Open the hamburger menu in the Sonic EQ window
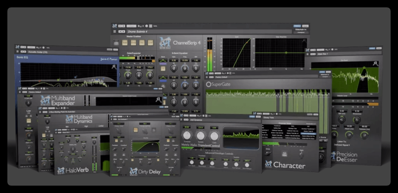The width and height of the screenshot is (398, 193). point(17,52)
